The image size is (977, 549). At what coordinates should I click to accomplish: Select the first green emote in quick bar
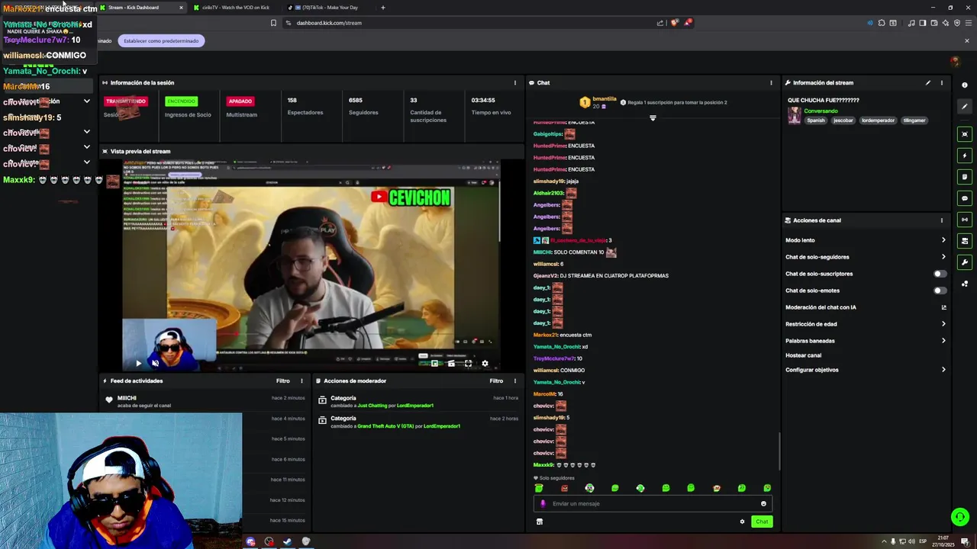coord(539,488)
